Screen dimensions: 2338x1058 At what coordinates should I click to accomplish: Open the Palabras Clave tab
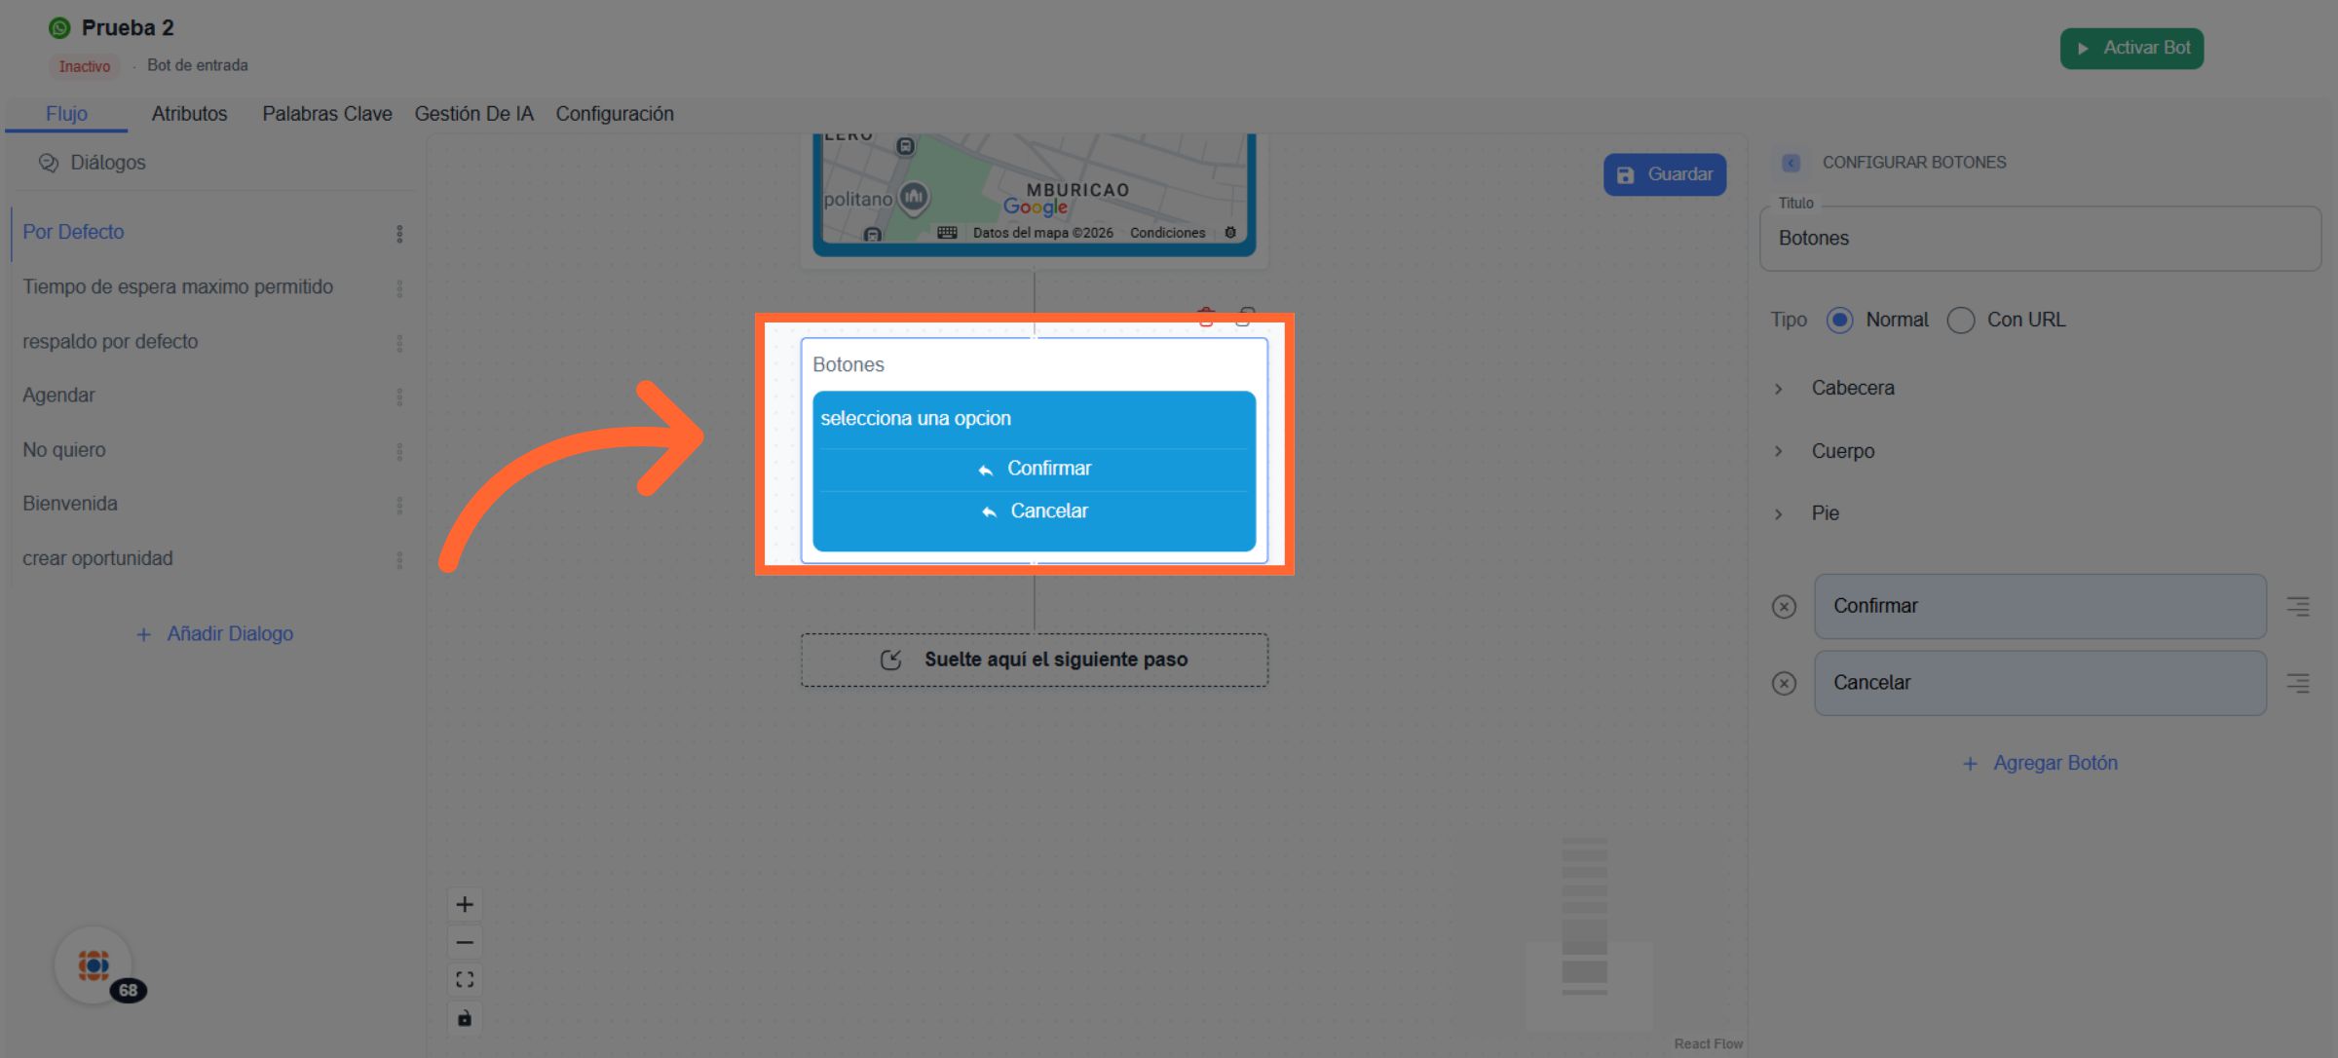click(326, 114)
